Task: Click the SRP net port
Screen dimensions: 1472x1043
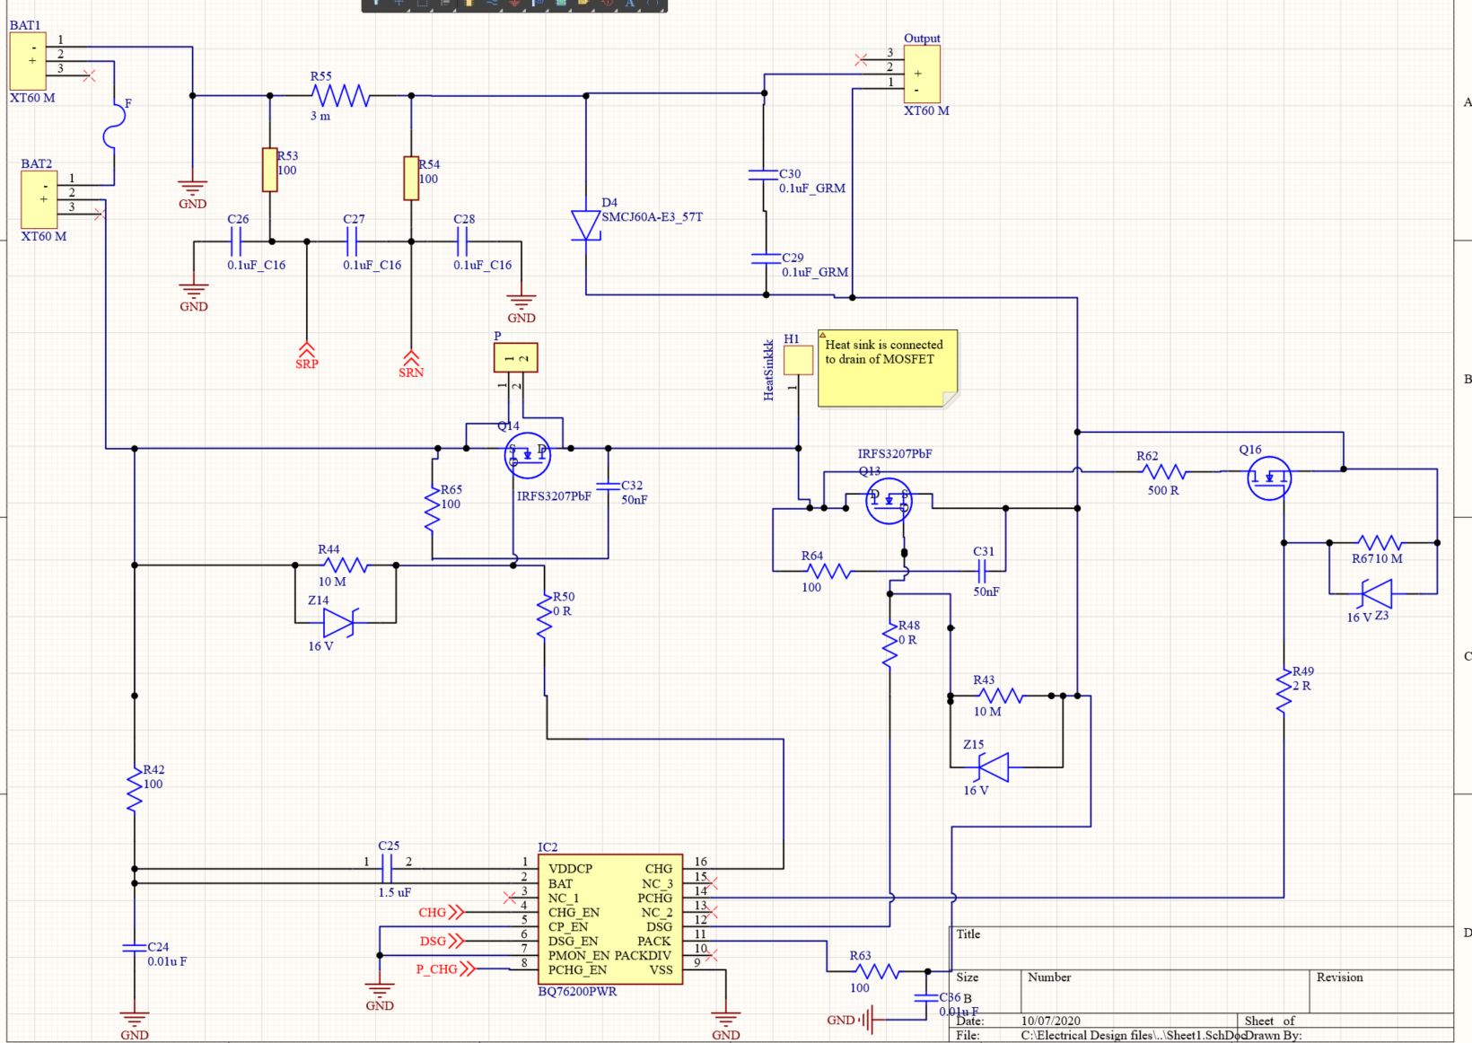Action: click(307, 355)
